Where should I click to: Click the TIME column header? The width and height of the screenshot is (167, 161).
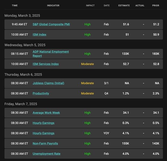(15, 5)
